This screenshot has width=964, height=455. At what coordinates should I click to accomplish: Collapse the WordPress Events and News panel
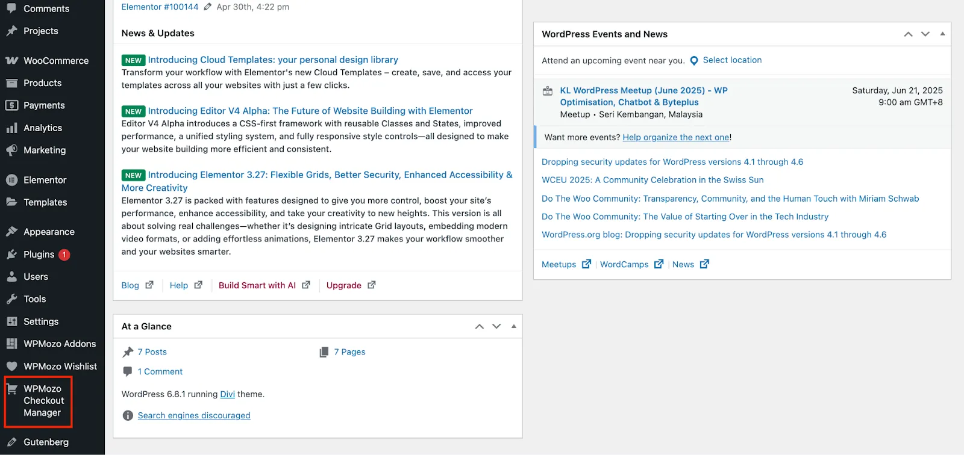point(942,34)
